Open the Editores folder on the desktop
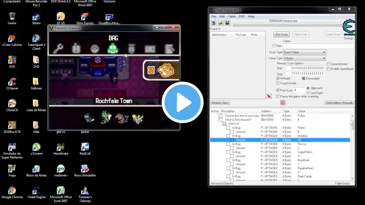 36,83
